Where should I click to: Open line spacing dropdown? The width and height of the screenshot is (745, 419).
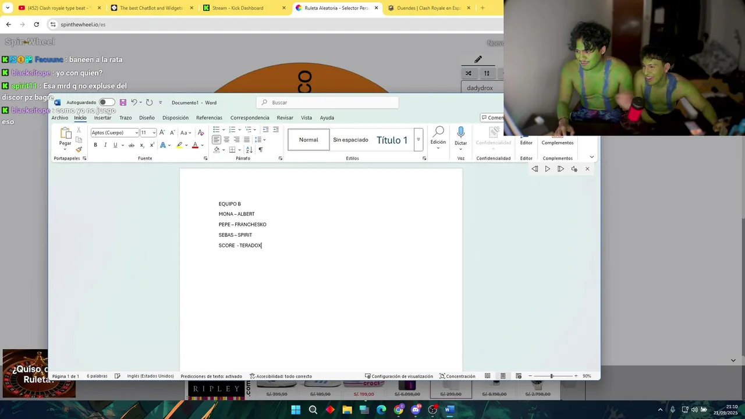[x=260, y=140]
